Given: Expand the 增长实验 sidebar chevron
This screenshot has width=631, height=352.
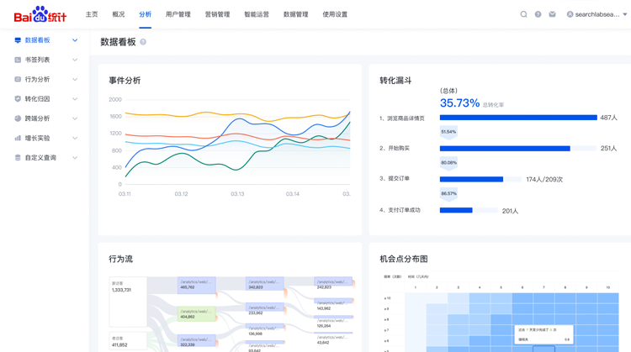Looking at the screenshot, I should (x=75, y=138).
